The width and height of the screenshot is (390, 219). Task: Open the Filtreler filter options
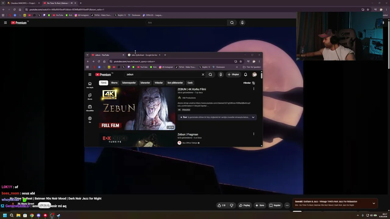249,83
